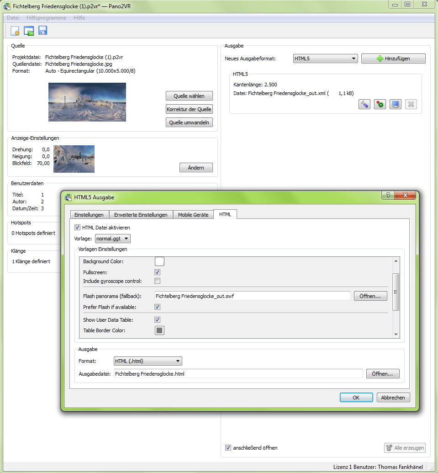Click the OK button in the dialog
This screenshot has height=473, width=438.
[x=356, y=397]
